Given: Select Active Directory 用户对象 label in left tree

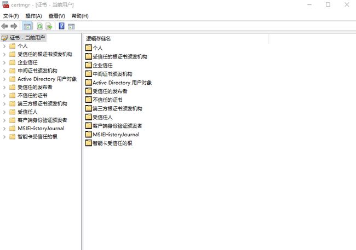Looking at the screenshot, I should pyautogui.click(x=47, y=79).
